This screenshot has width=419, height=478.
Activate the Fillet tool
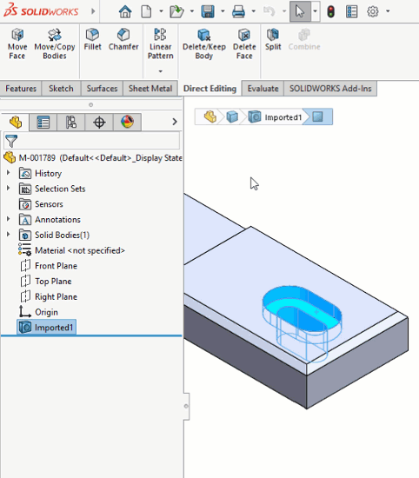click(x=92, y=40)
